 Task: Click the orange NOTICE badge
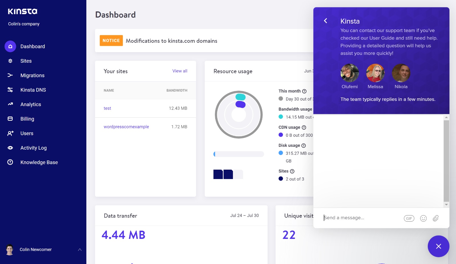pos(111,40)
